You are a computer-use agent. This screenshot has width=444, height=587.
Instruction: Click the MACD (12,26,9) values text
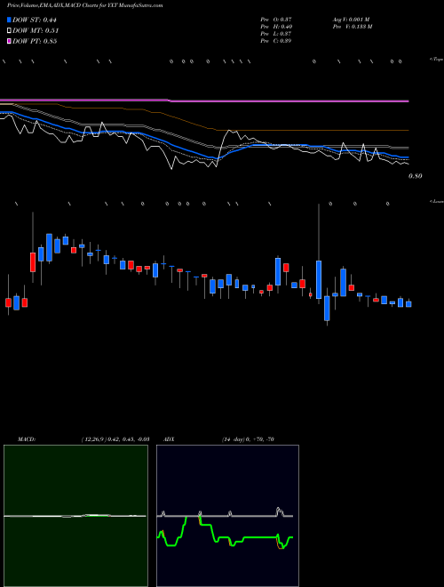115,439
